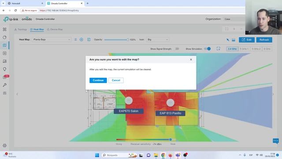Click the tp-link omada logo
282x159 pixels.
pyautogui.click(x=18, y=19)
